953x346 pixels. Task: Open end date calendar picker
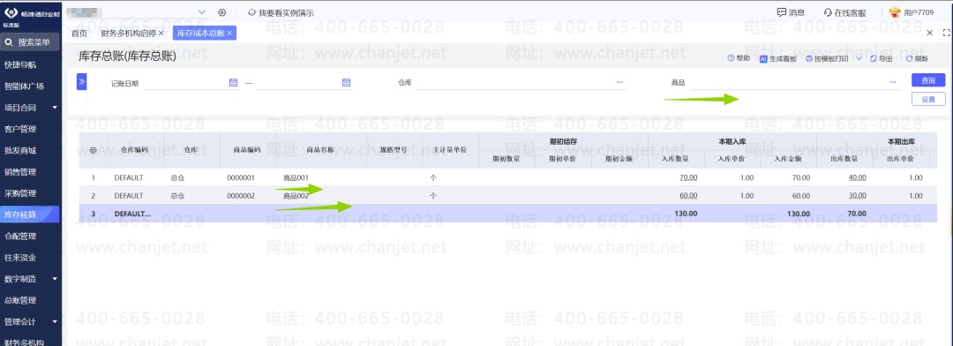point(346,82)
